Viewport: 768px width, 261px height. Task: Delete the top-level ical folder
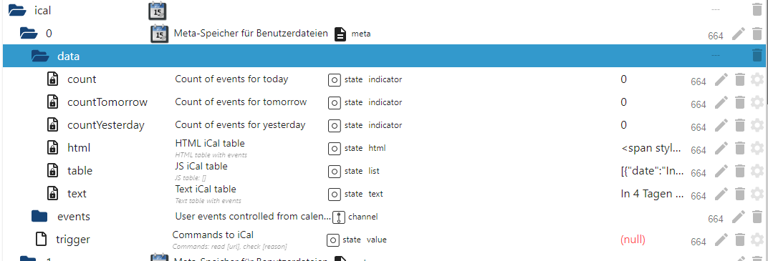[x=757, y=10]
